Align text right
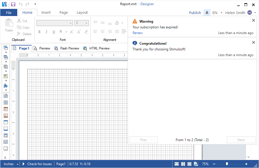 [110, 31]
